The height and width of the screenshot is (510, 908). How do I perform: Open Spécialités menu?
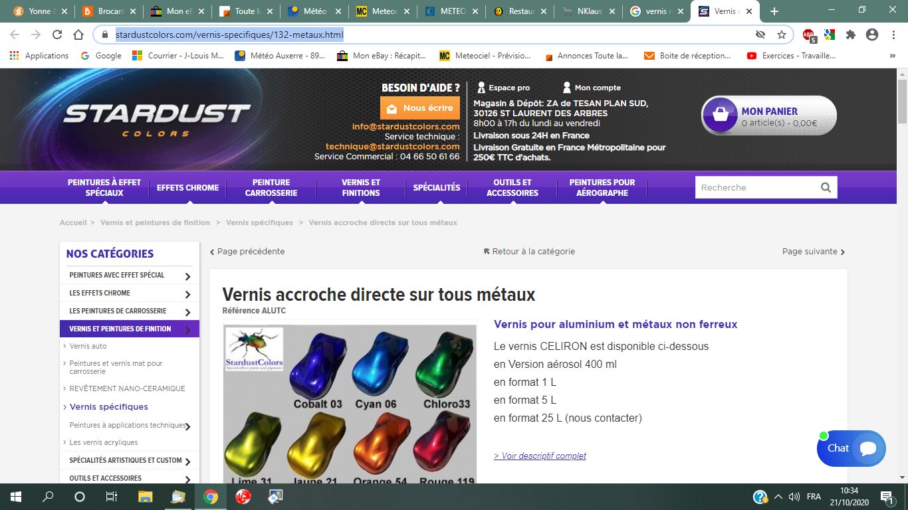coord(437,187)
